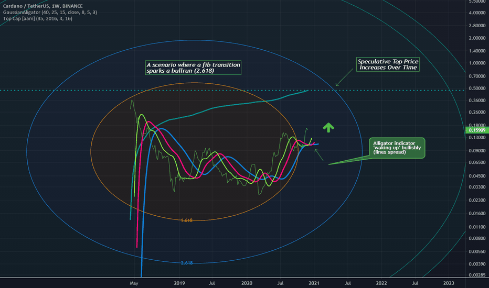
Task: Click 0.13000 on the price axis
Action: click(477, 137)
